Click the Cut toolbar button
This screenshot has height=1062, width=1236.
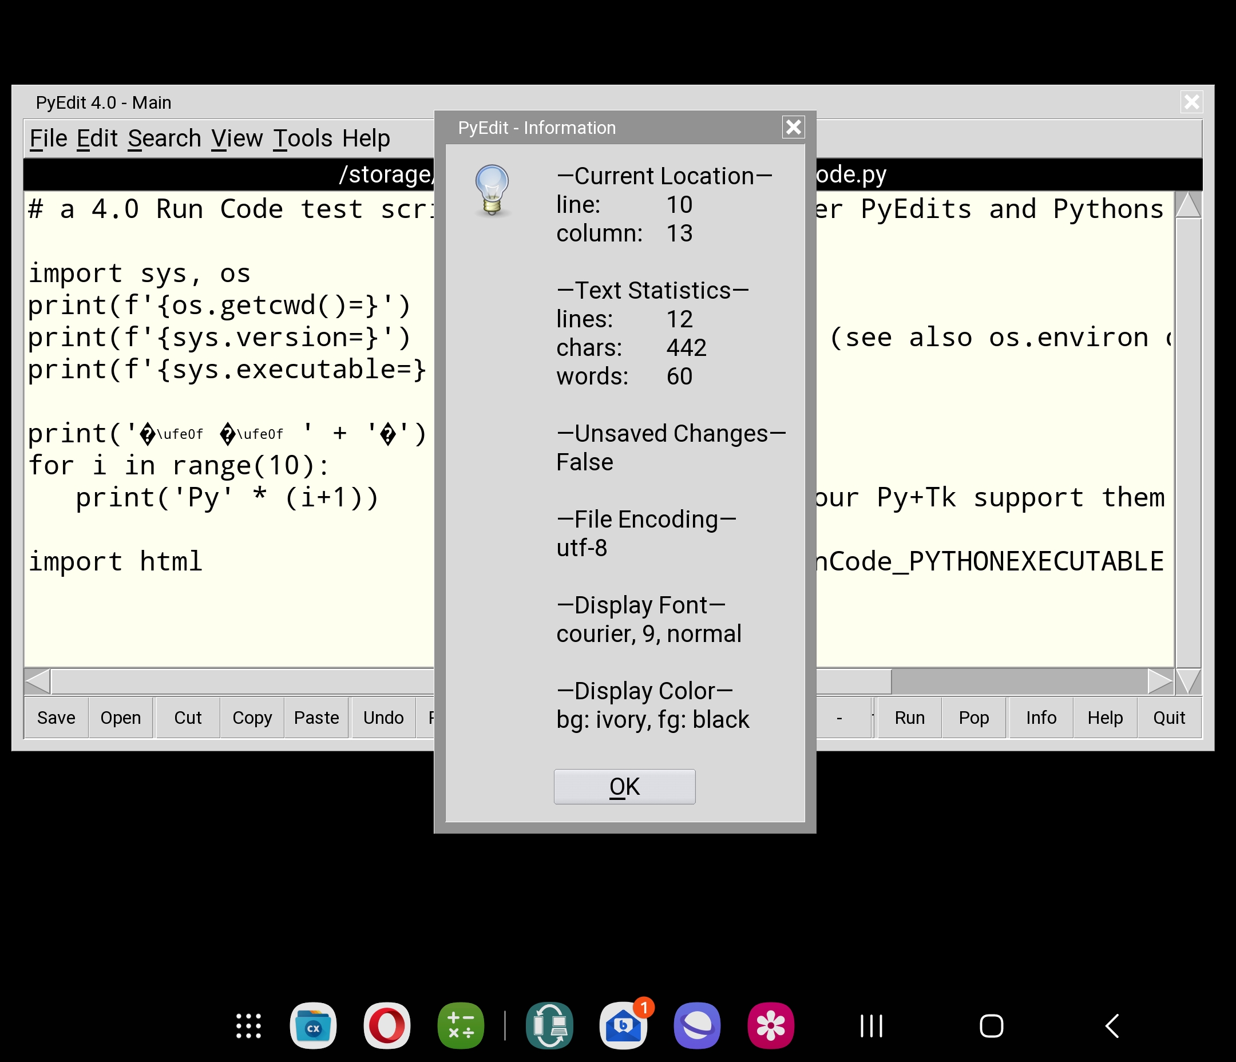click(x=188, y=718)
